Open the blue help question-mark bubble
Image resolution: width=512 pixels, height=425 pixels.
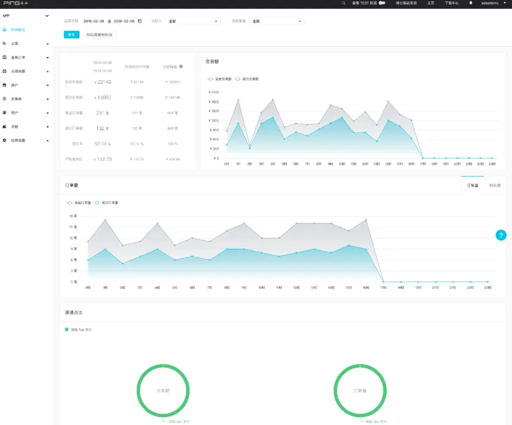(x=501, y=235)
